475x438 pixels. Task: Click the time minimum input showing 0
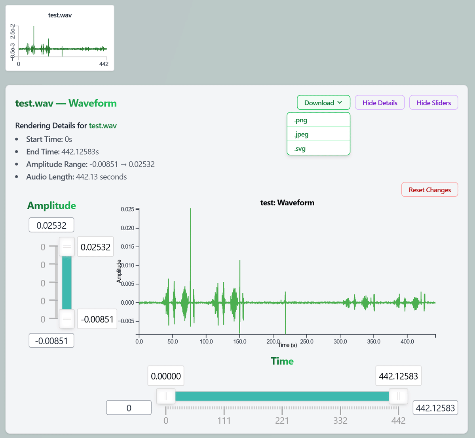pyautogui.click(x=129, y=408)
